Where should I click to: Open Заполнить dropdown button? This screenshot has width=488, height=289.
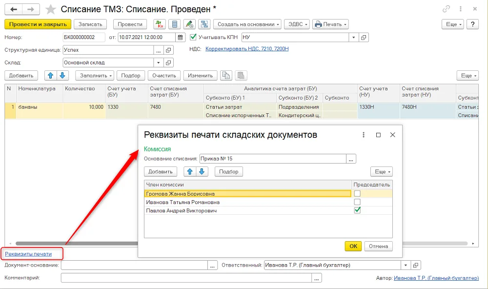[95, 75]
